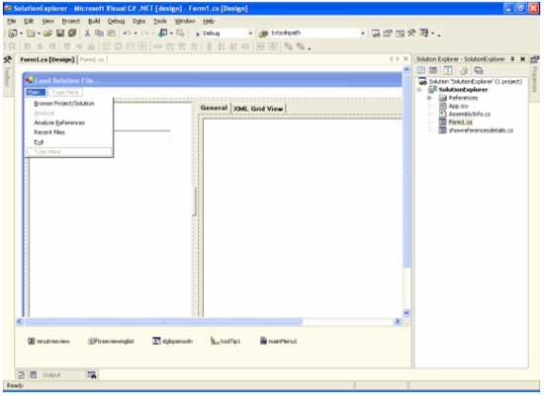Collapse the SolutionExplorer project node

(419, 90)
